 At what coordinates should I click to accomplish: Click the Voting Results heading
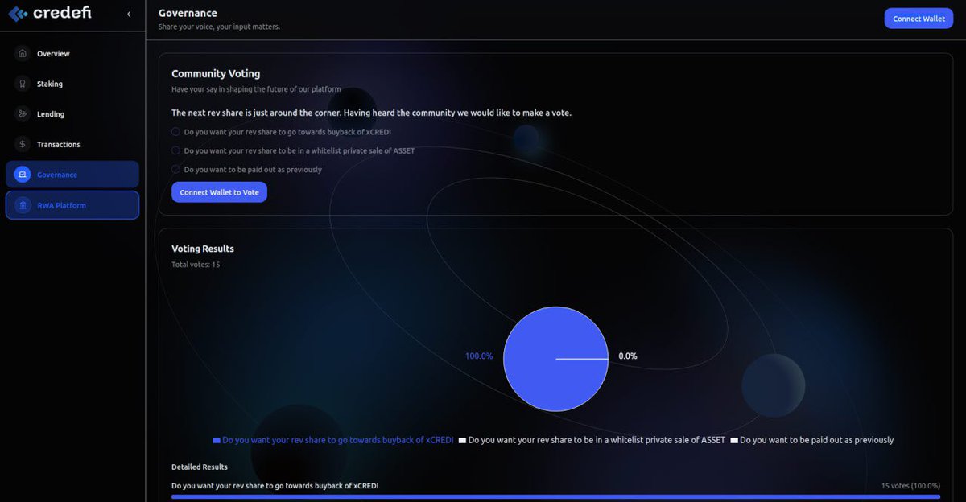[203, 249]
